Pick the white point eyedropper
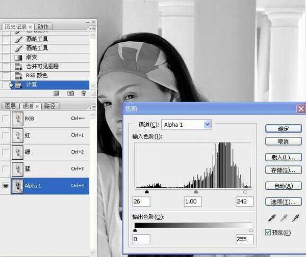 pos(297,218)
